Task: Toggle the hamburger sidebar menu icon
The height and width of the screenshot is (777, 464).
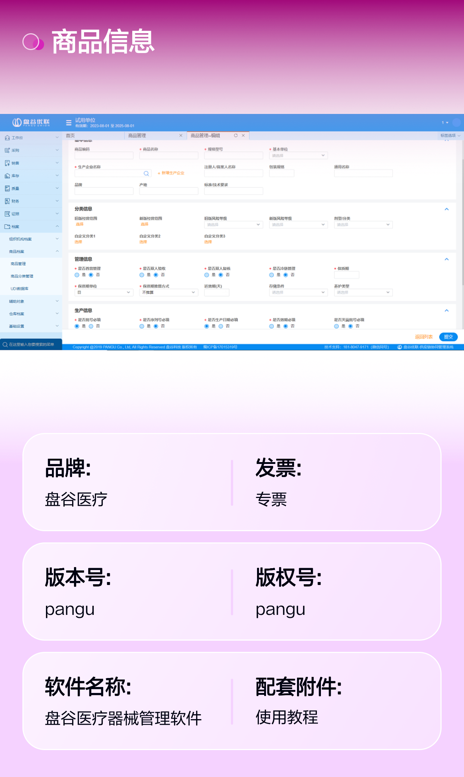Action: coord(69,123)
